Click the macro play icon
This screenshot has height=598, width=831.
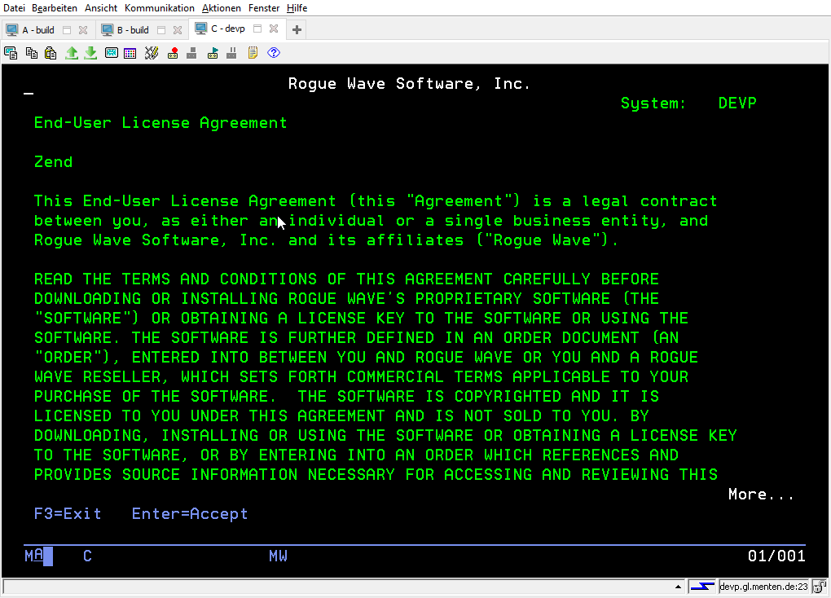click(213, 53)
